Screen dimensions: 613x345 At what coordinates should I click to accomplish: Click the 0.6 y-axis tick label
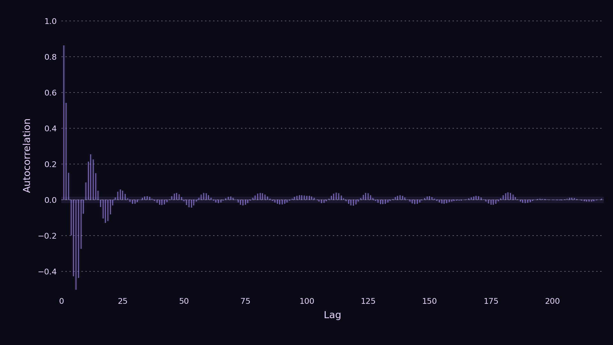pos(50,93)
